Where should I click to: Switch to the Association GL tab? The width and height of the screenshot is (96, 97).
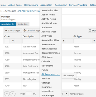8,24
